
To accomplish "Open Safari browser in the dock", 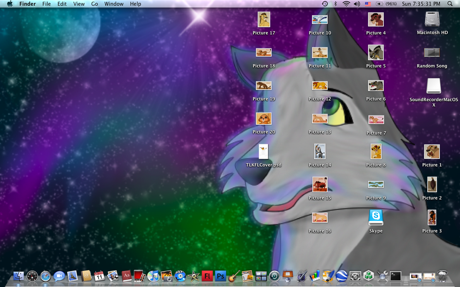I will (x=46, y=276).
